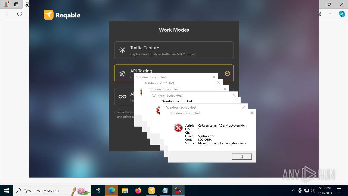This screenshot has width=348, height=196.
Task: Click the error code 800A03EA text
Action: tap(205, 140)
